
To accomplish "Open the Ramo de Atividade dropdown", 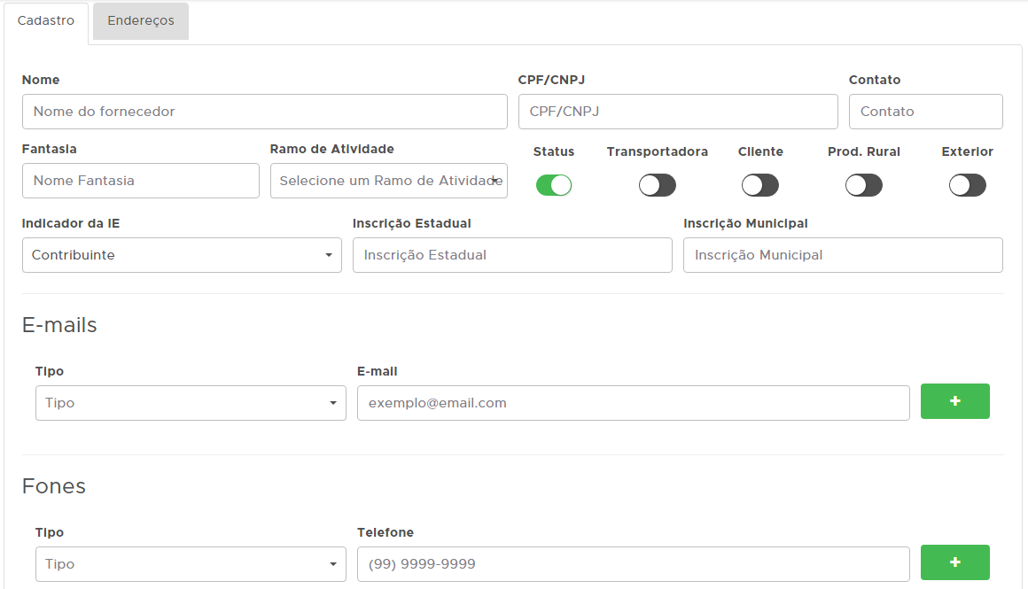I will tap(388, 181).
